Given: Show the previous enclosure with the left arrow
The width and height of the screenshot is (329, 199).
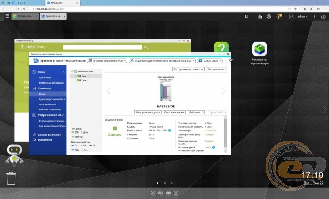Looking at the screenshot, I should click(108, 91).
